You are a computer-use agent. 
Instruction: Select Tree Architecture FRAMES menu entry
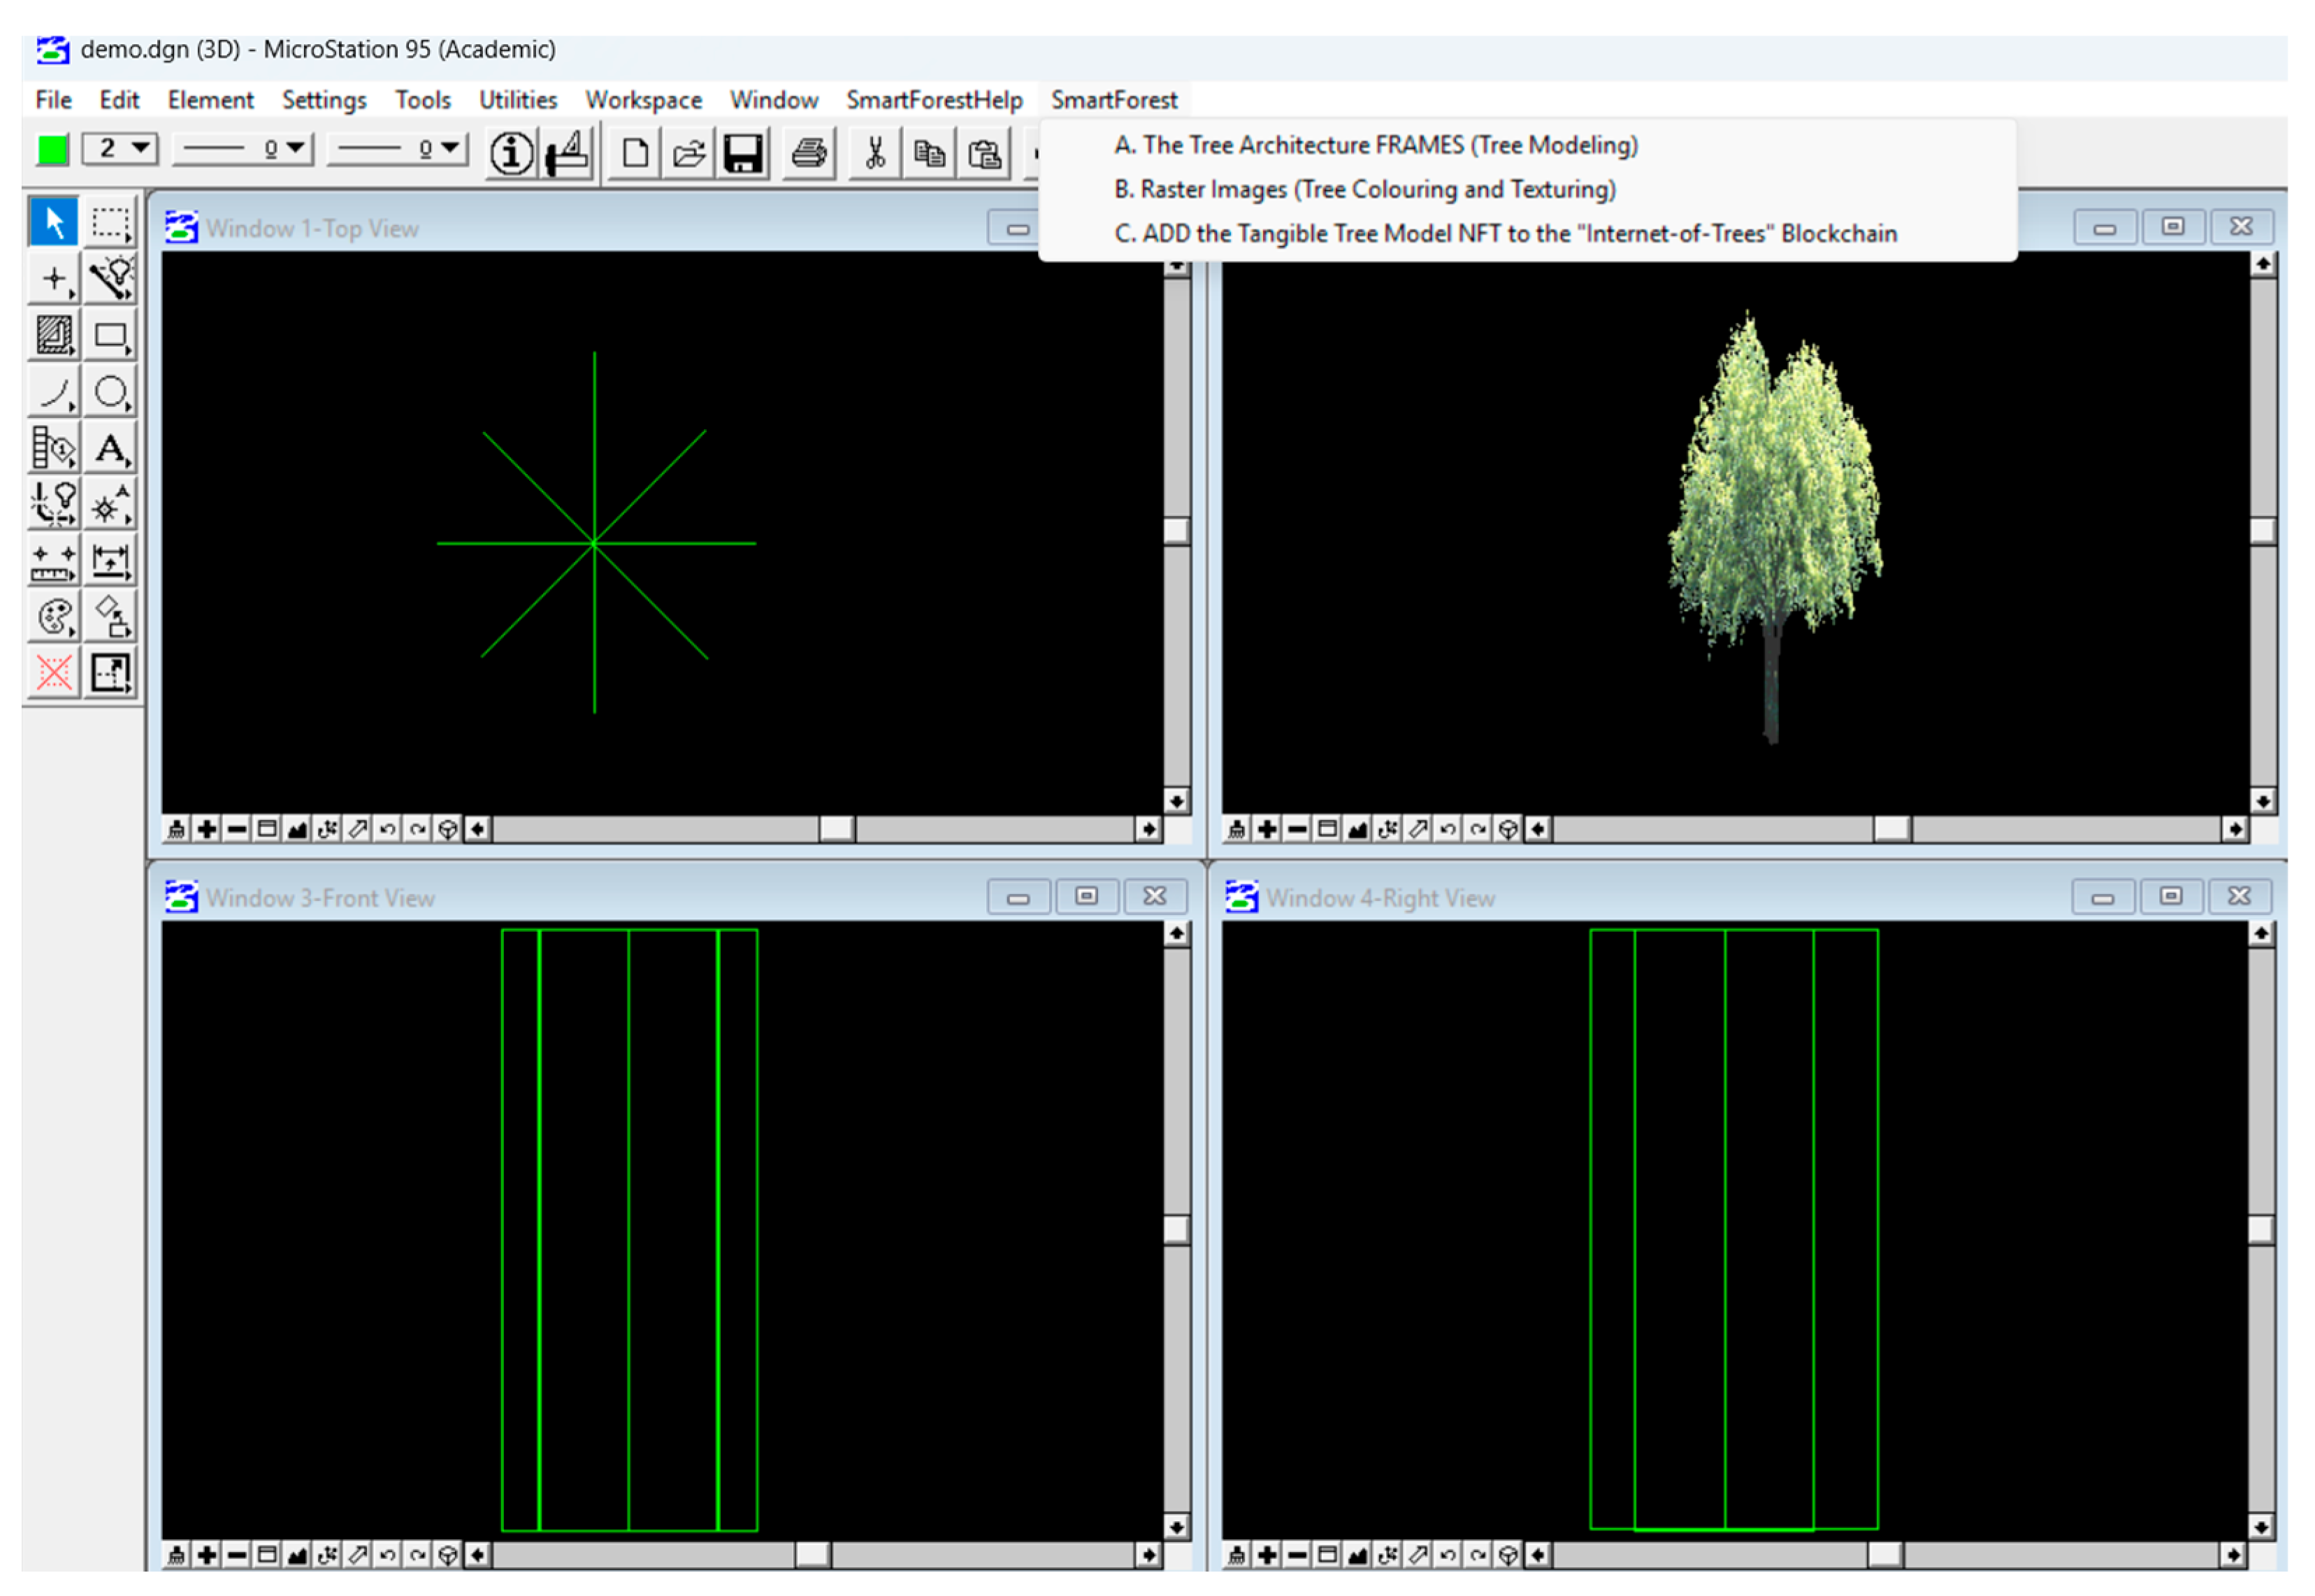[x=1376, y=145]
